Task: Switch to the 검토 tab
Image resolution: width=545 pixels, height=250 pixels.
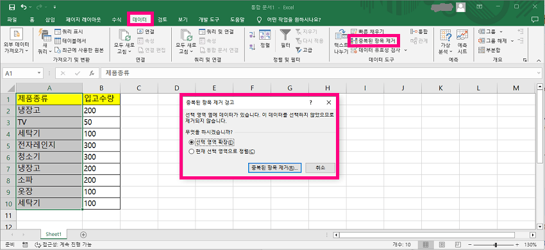Action: 162,19
